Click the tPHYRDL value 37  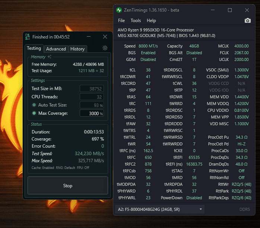click(x=194, y=191)
